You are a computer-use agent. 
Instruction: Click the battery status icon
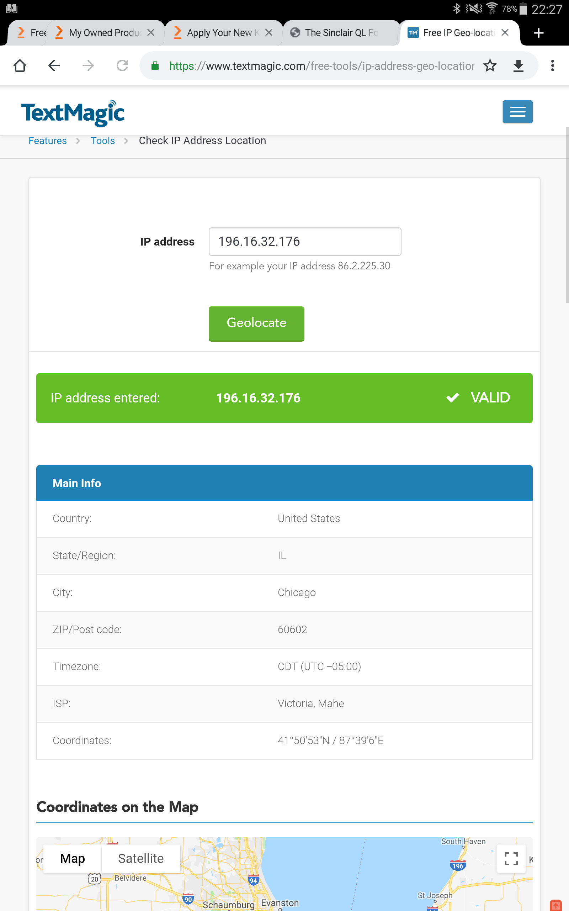pos(523,8)
